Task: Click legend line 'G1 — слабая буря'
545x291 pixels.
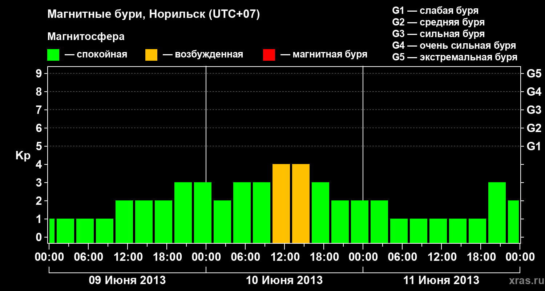Action: pyautogui.click(x=435, y=11)
